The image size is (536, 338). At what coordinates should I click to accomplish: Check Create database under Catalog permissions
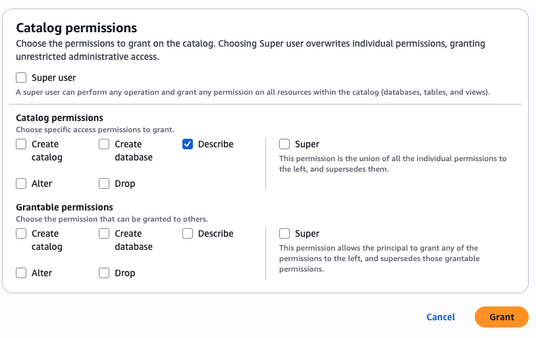click(x=105, y=144)
